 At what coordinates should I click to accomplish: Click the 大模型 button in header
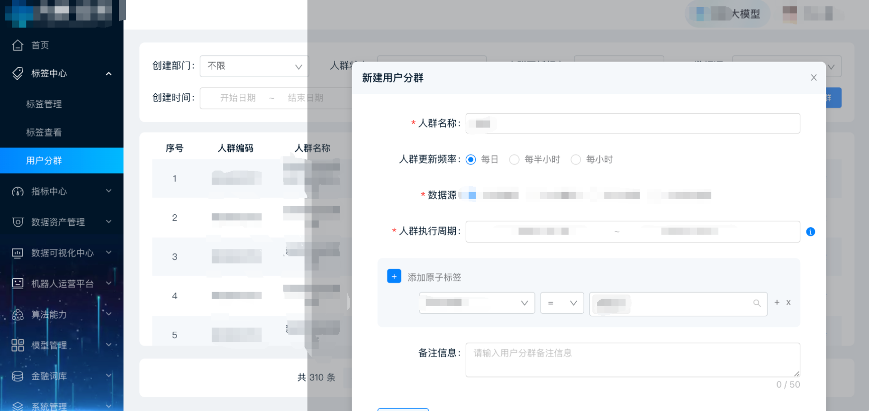point(727,14)
